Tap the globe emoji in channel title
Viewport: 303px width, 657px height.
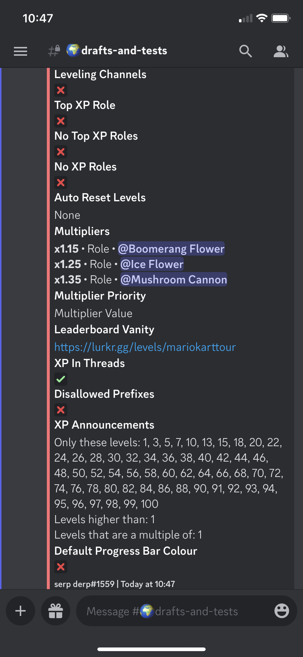tap(73, 50)
